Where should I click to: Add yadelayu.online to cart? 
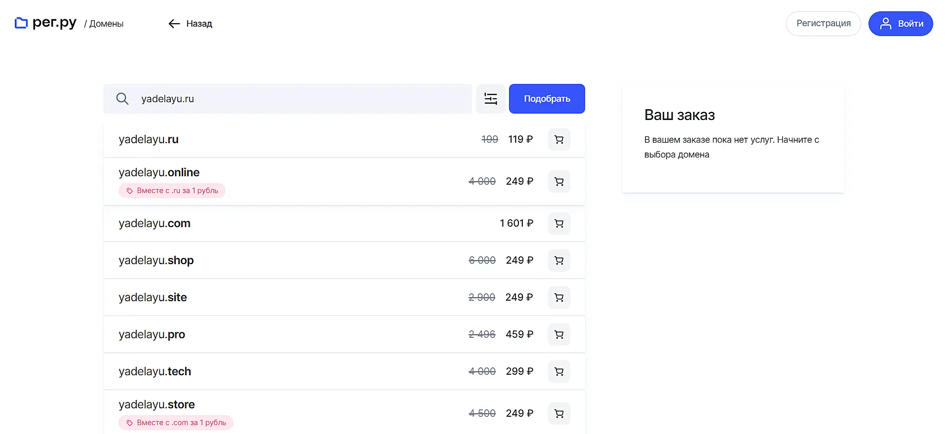[x=559, y=182]
